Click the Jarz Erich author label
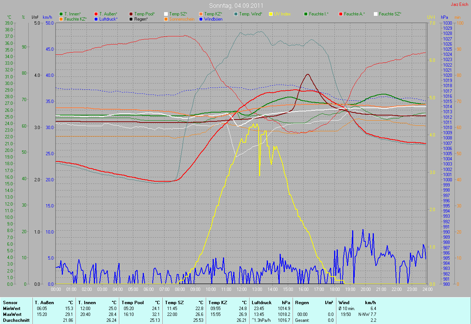The image size is (471, 324). click(460, 4)
